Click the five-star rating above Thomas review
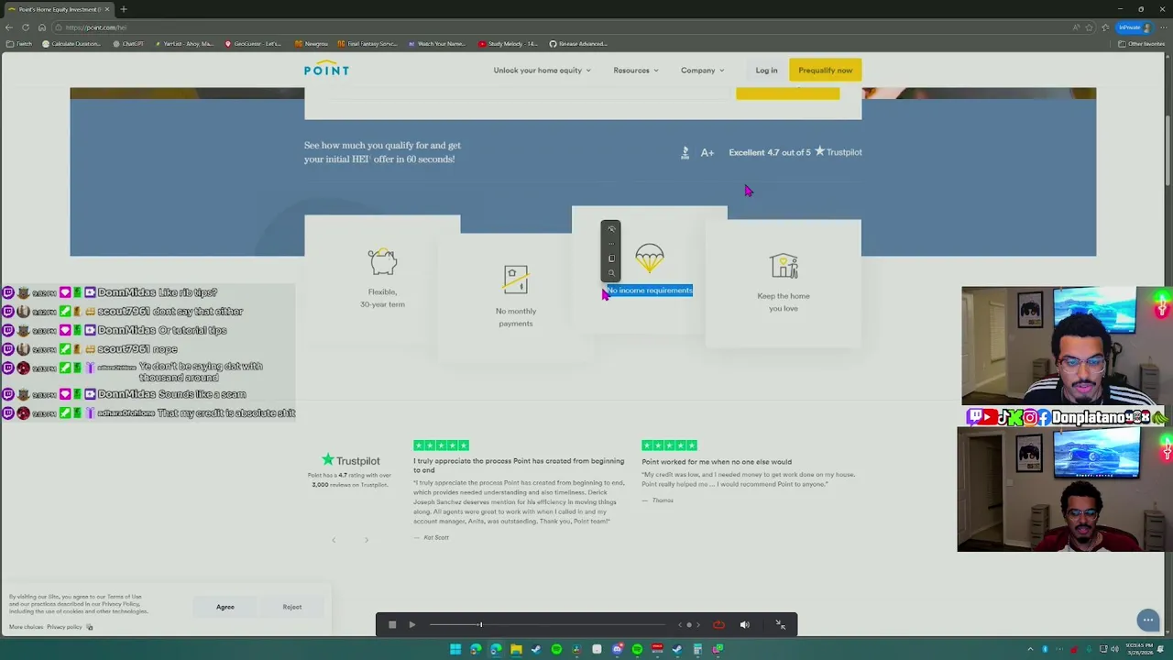The image size is (1173, 660). click(x=669, y=445)
